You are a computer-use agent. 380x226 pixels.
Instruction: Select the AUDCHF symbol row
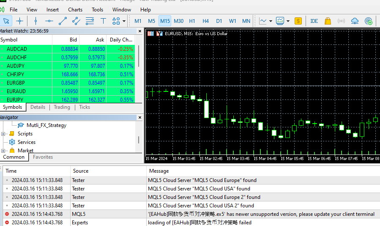pos(67,58)
